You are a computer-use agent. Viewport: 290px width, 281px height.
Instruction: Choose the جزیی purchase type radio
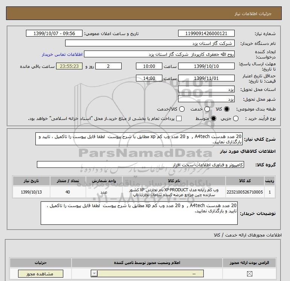[x=236, y=118]
